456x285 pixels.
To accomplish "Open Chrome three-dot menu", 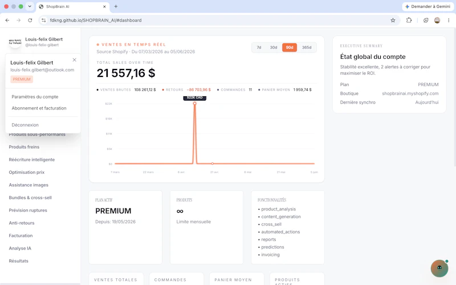I will (x=449, y=21).
